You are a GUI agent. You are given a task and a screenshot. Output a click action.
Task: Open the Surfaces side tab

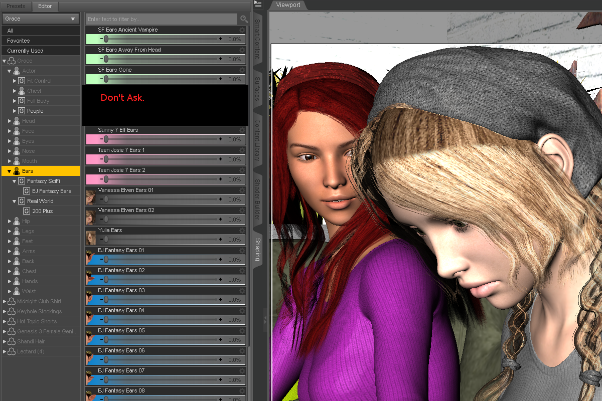pyautogui.click(x=257, y=89)
